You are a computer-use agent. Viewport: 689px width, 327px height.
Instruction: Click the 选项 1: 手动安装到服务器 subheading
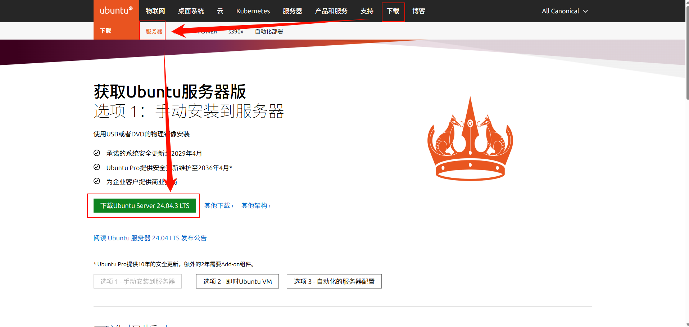coord(189,111)
